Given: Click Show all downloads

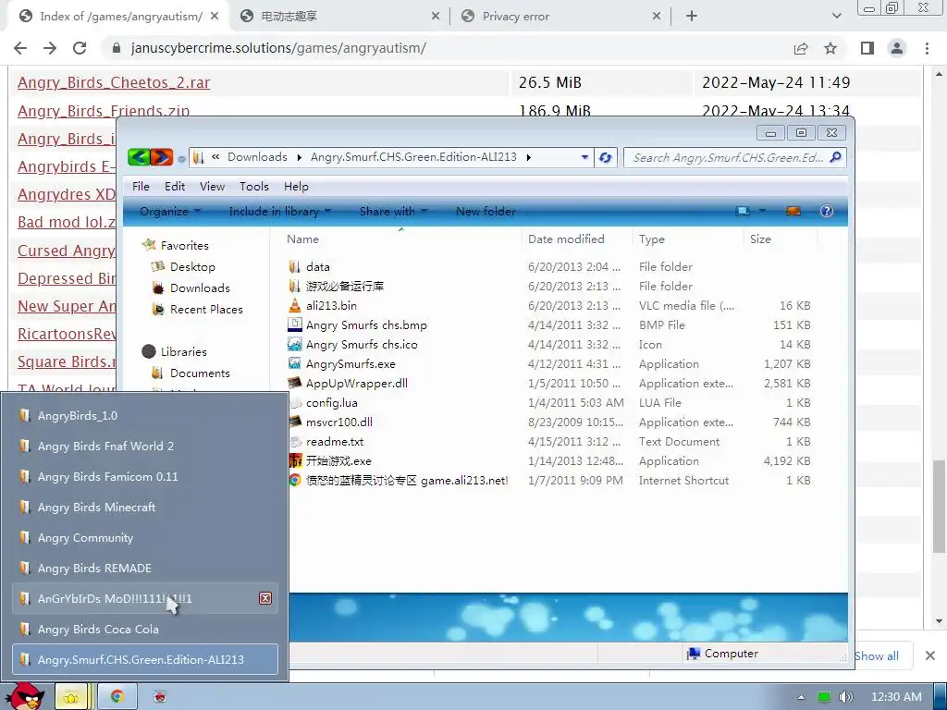Looking at the screenshot, I should (877, 655).
